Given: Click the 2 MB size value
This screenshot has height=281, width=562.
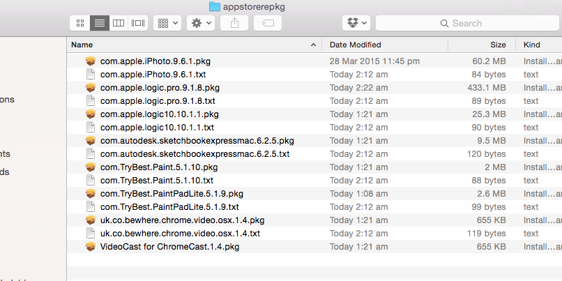Looking at the screenshot, I should tap(495, 167).
